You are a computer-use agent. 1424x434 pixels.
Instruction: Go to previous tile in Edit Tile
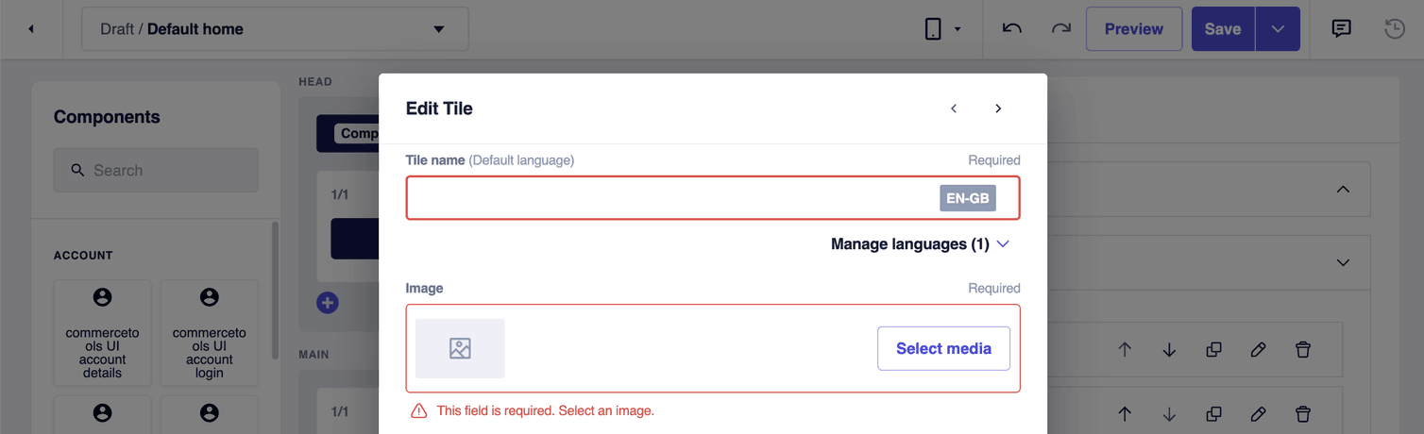954,108
